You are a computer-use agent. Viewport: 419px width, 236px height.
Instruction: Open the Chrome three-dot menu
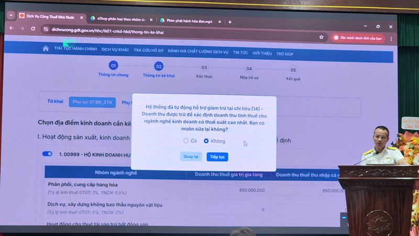point(391,39)
